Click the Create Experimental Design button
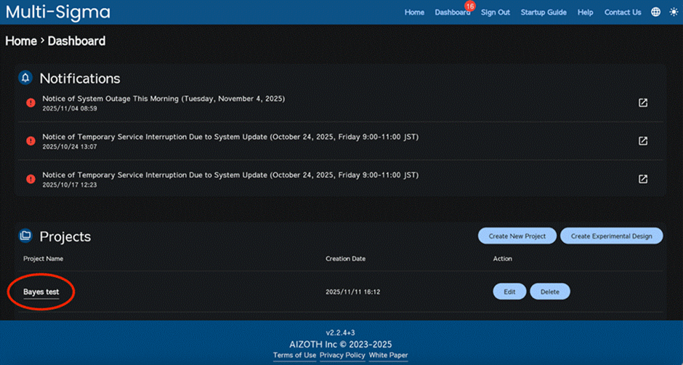The height and width of the screenshot is (365, 683). tap(611, 236)
